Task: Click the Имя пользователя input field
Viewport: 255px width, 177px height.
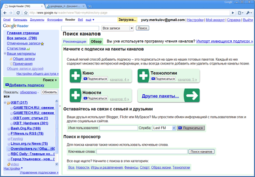Action: click(119, 128)
